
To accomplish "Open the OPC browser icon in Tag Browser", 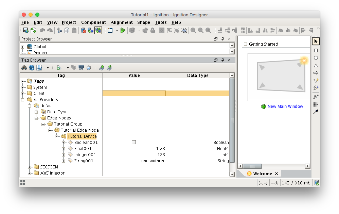I will coord(81,68).
